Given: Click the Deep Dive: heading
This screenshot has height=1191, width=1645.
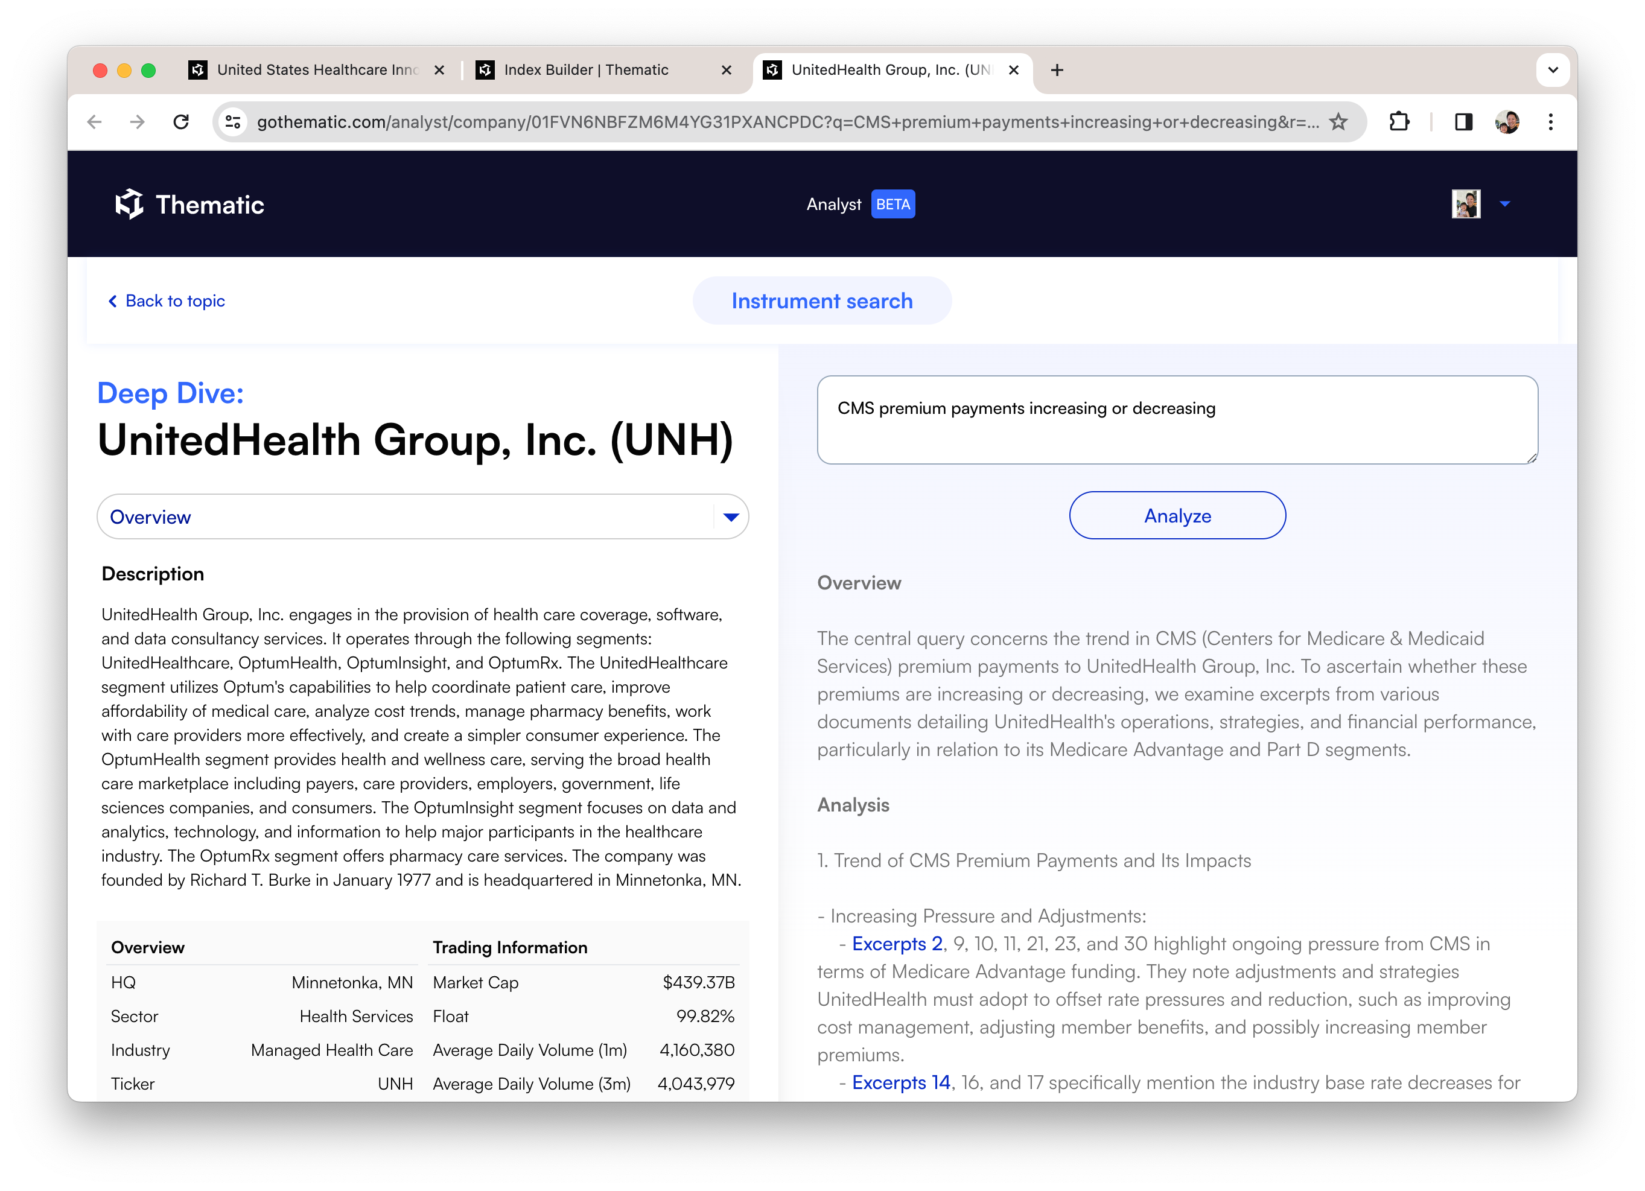Looking at the screenshot, I should pyautogui.click(x=170, y=393).
